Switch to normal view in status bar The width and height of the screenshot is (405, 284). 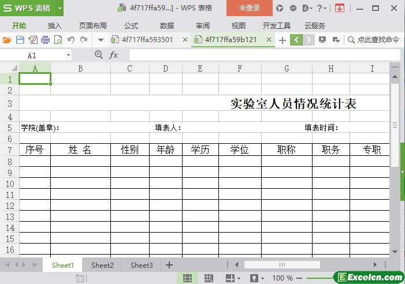click(187, 278)
